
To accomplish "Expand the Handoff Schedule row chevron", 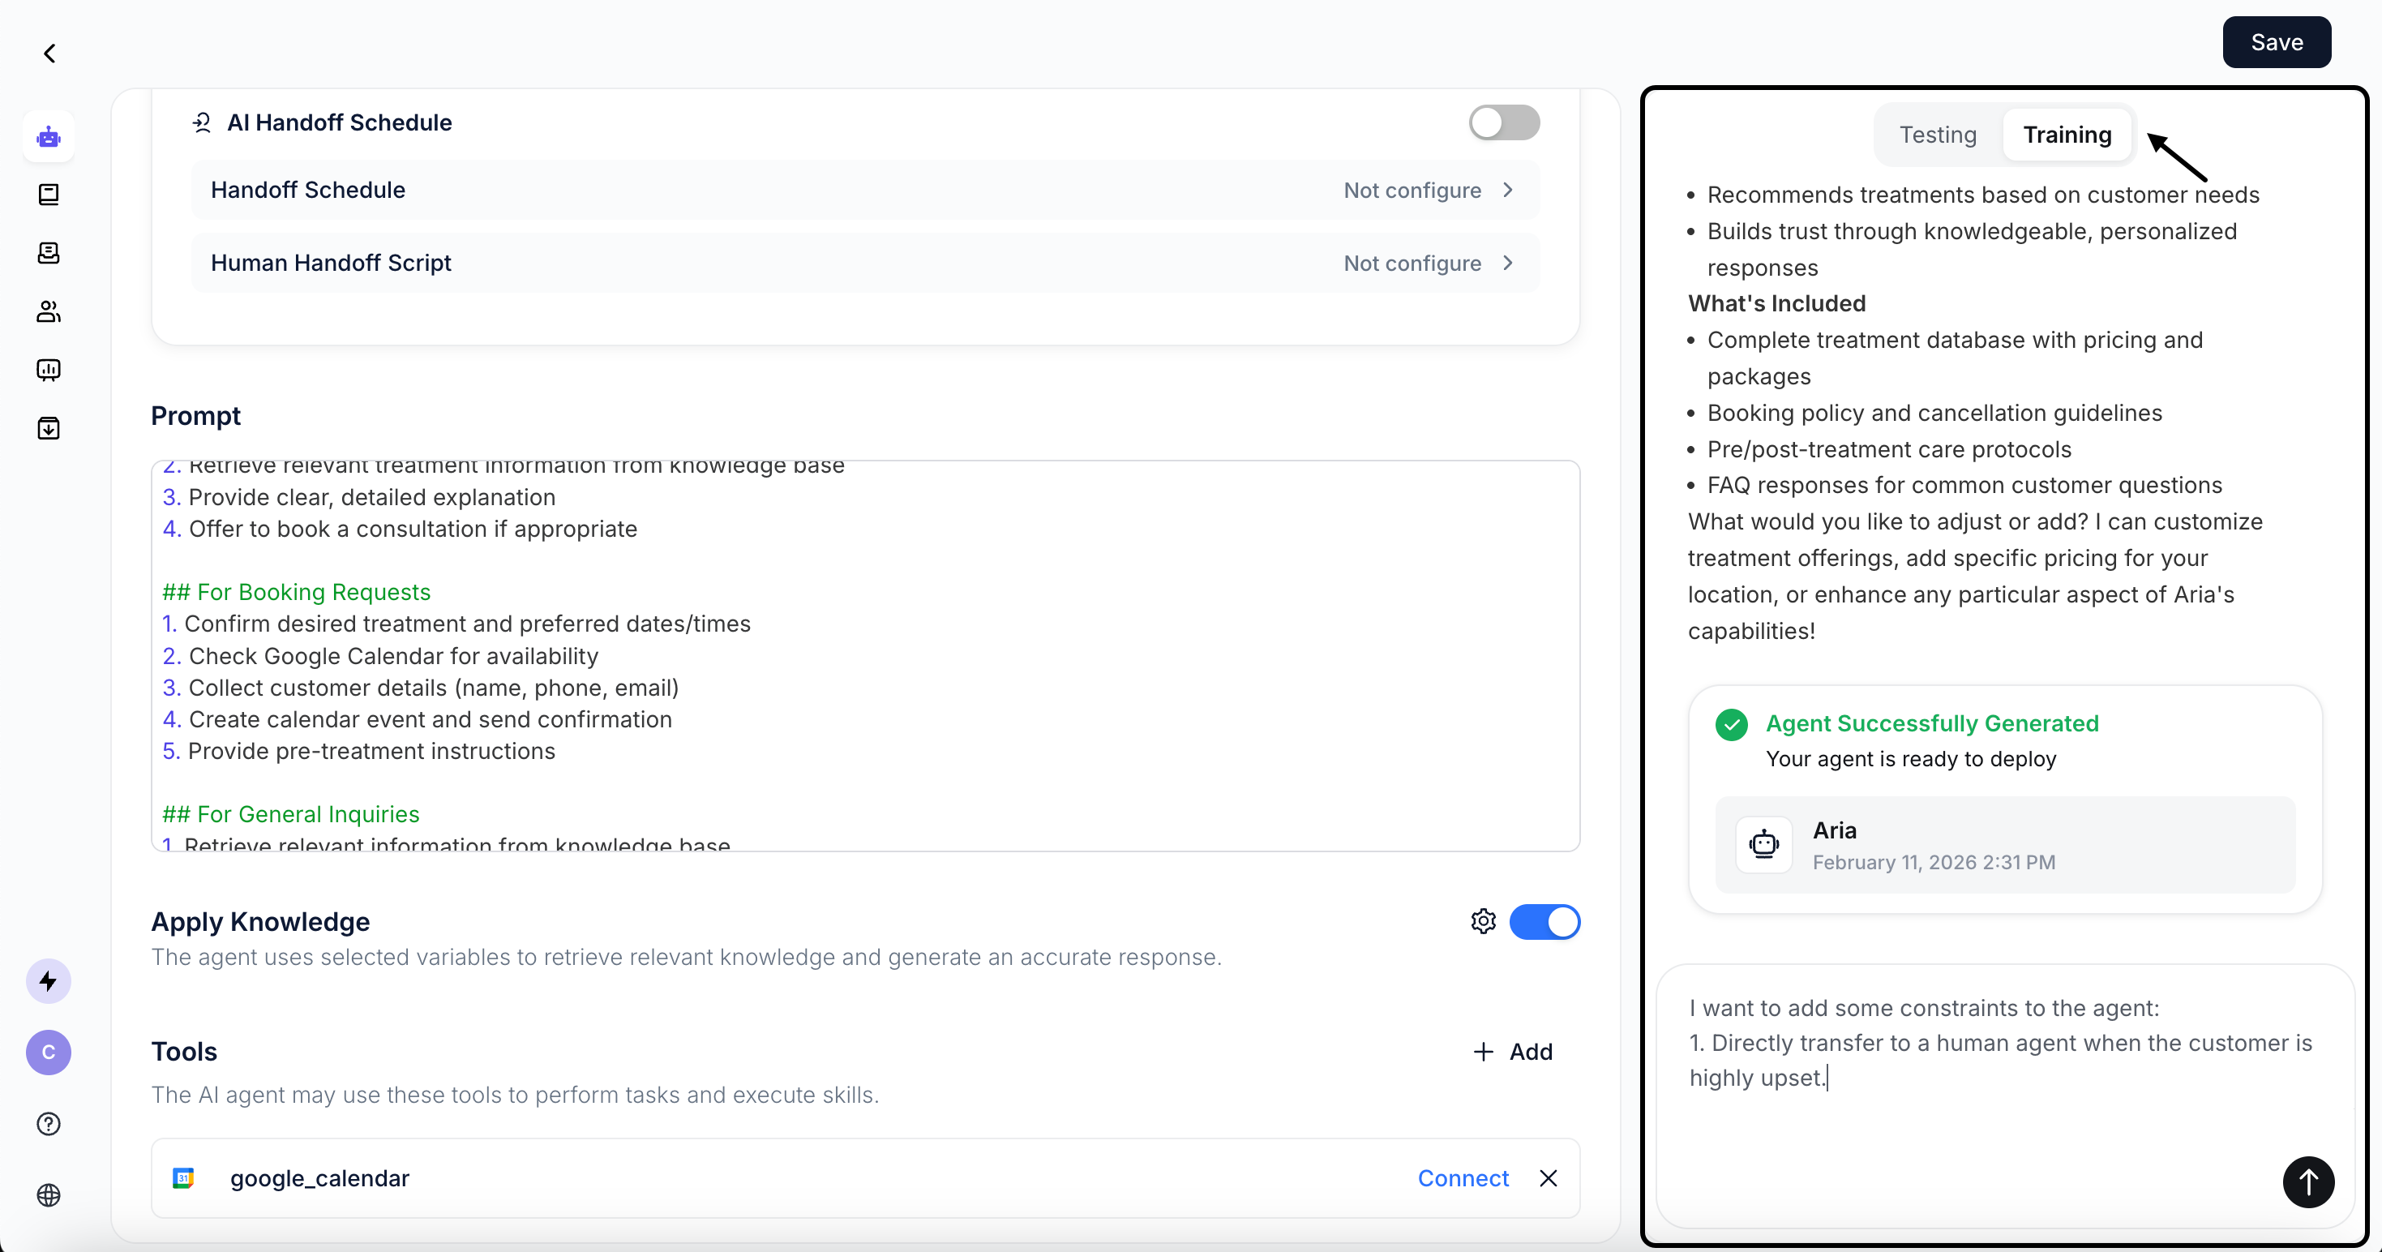I will (1508, 190).
